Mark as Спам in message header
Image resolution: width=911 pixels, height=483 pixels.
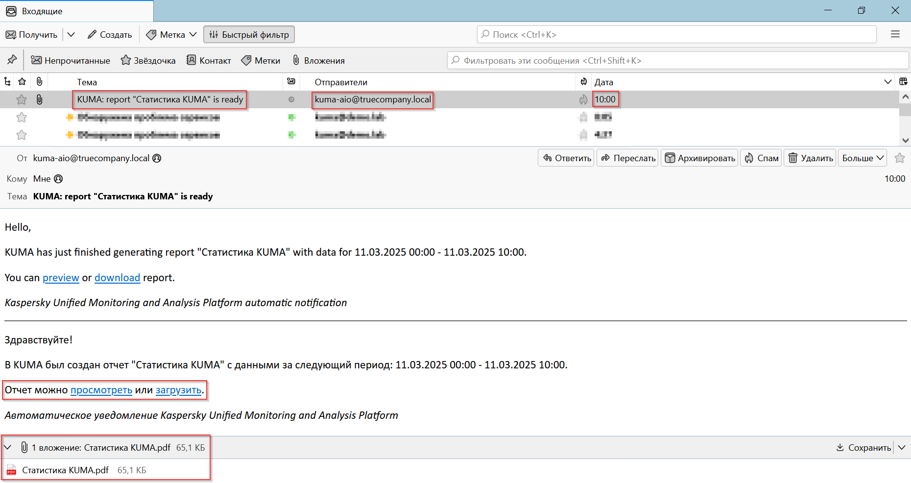click(761, 158)
